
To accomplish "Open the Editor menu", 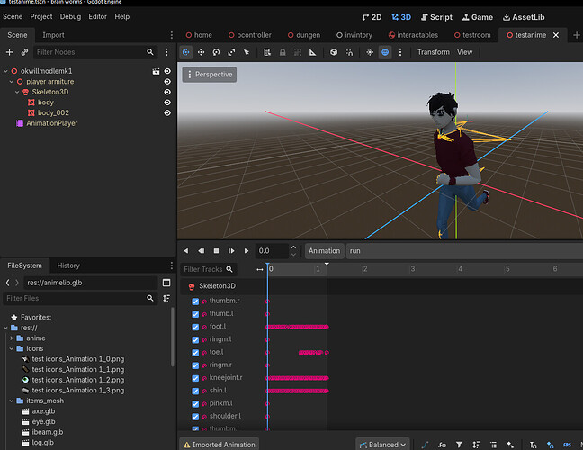I will 97,17.
